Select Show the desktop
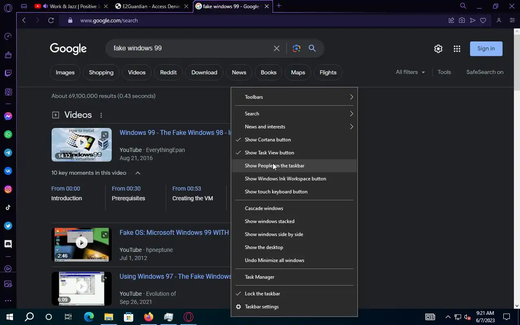 (294, 247)
